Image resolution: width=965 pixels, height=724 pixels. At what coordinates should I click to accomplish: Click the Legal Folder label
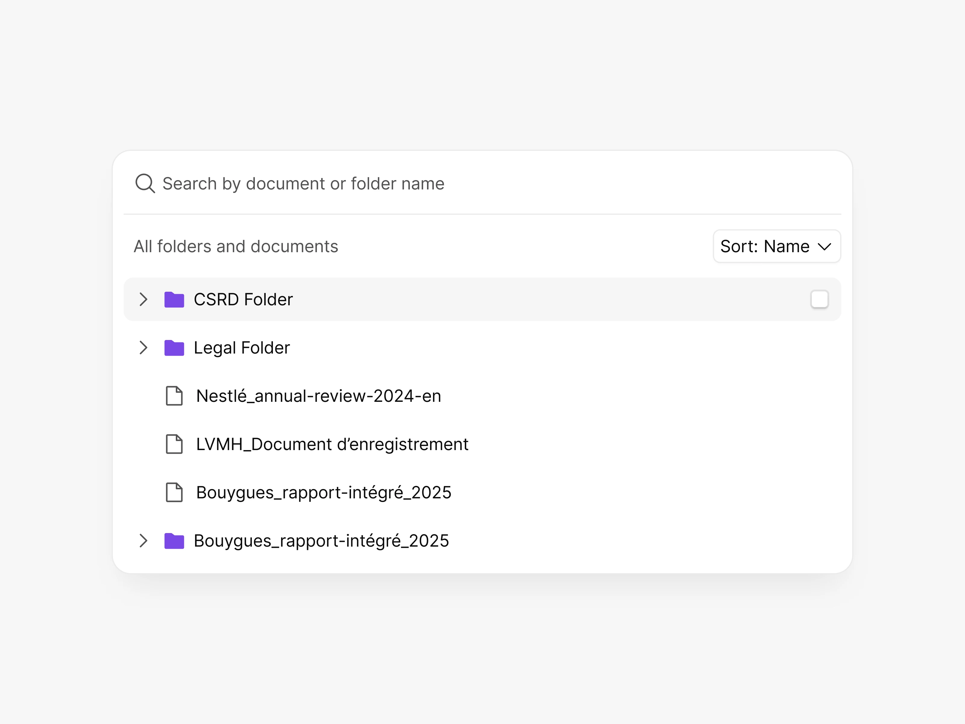(x=242, y=348)
